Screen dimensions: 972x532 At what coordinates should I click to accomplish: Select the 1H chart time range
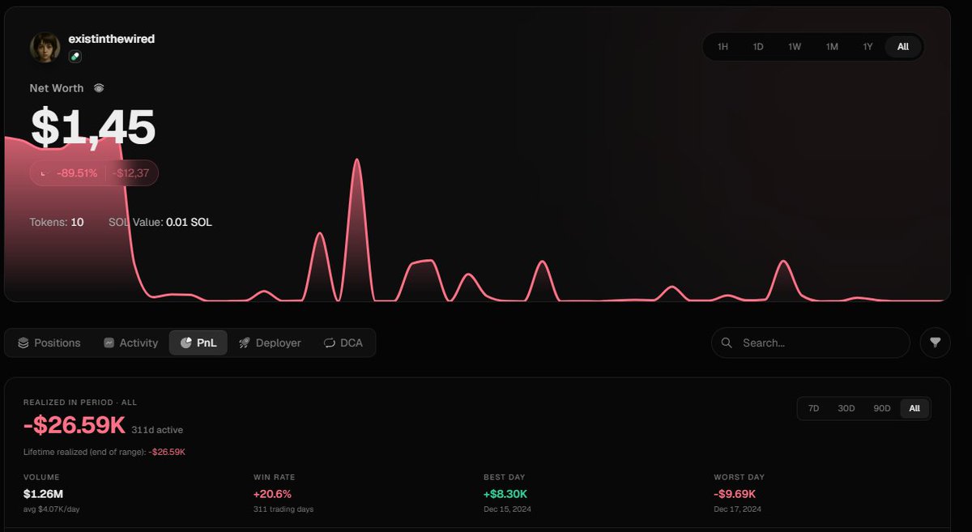(723, 47)
